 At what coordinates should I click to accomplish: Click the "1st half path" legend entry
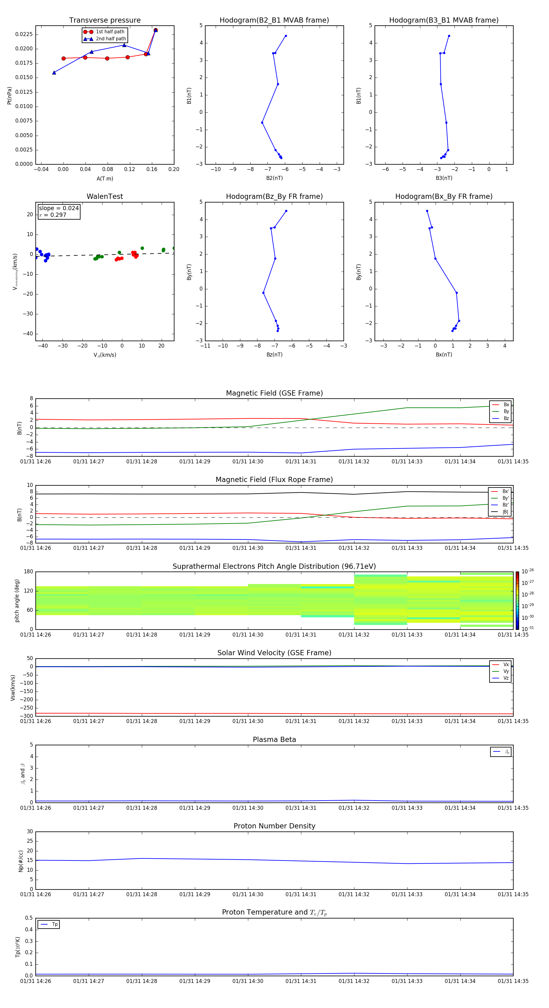(x=104, y=32)
